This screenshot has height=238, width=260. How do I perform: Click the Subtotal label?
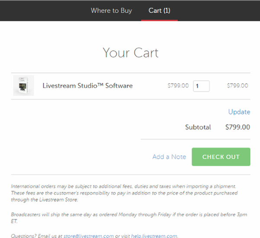point(198,127)
